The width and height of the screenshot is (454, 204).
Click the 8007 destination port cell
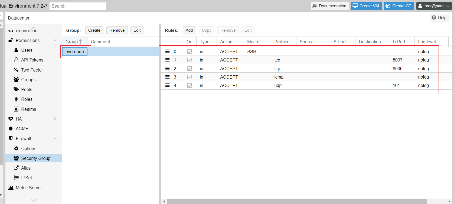pyautogui.click(x=398, y=60)
